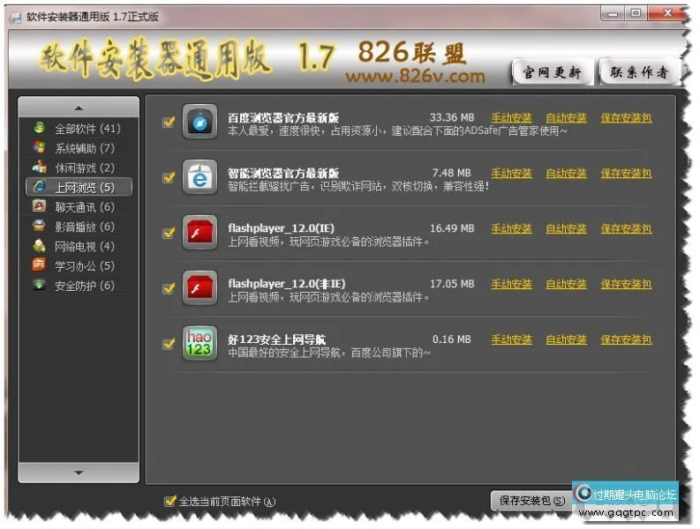The image size is (700, 529).
Task: Collapse category list with the top up arrow
Action: (79, 108)
